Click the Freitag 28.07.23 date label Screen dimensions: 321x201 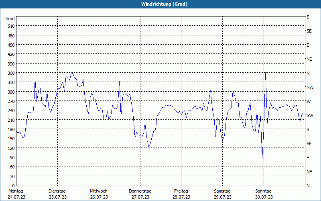coord(181,194)
